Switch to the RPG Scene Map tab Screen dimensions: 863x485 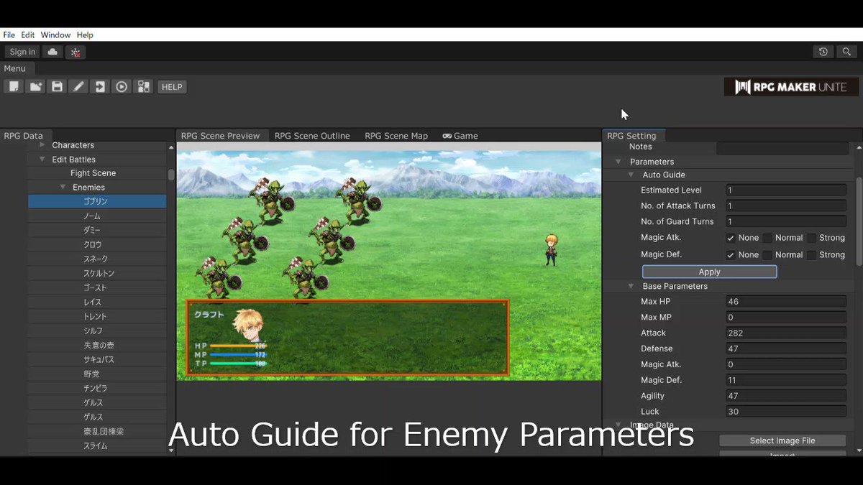396,135
